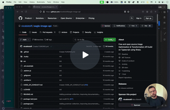Open a new browser tab with plus
170x110 pixels.
[x=61, y=7]
